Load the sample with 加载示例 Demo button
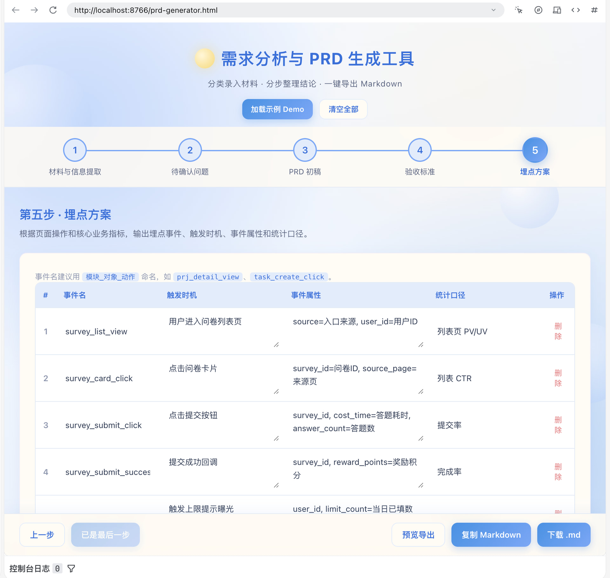610x578 pixels. coord(277,109)
